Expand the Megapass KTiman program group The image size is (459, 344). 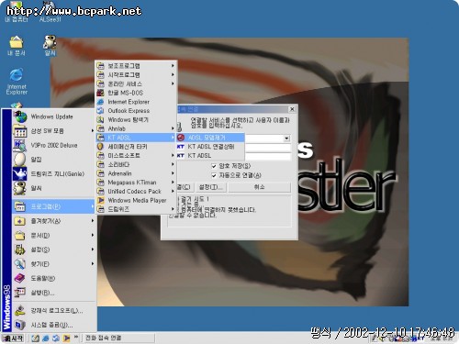(x=137, y=183)
